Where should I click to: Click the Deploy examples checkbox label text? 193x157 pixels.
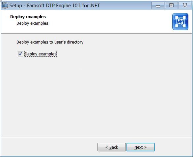click(41, 54)
